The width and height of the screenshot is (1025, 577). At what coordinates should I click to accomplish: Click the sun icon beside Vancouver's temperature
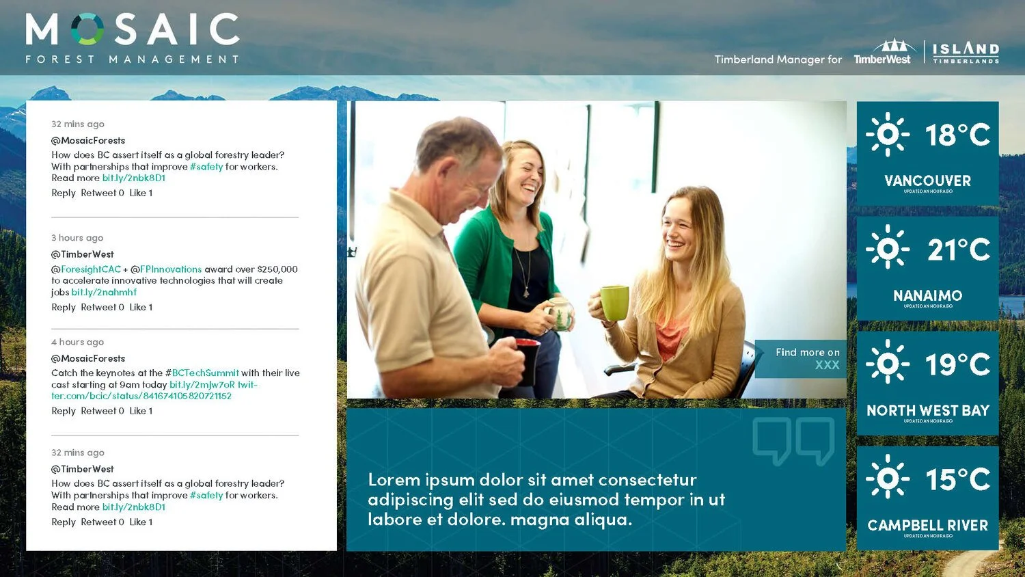pos(886,135)
